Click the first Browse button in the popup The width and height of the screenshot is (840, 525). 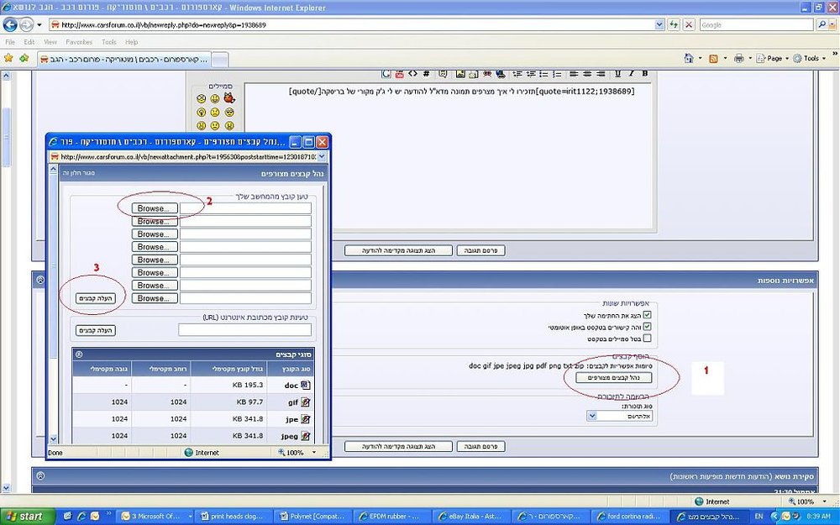pos(155,208)
